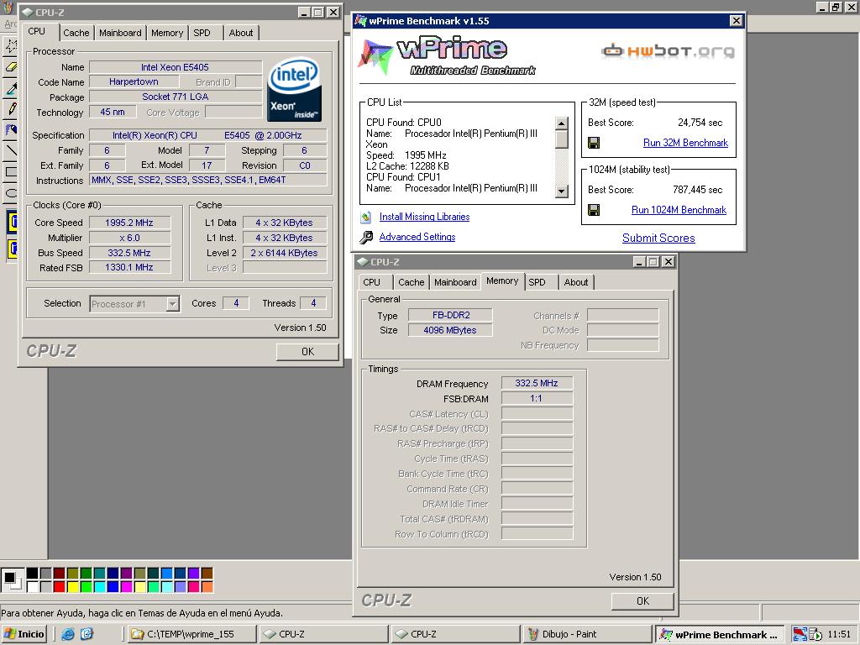The image size is (860, 645).
Task: Click the tray icon next to the clock
Action: [x=815, y=634]
